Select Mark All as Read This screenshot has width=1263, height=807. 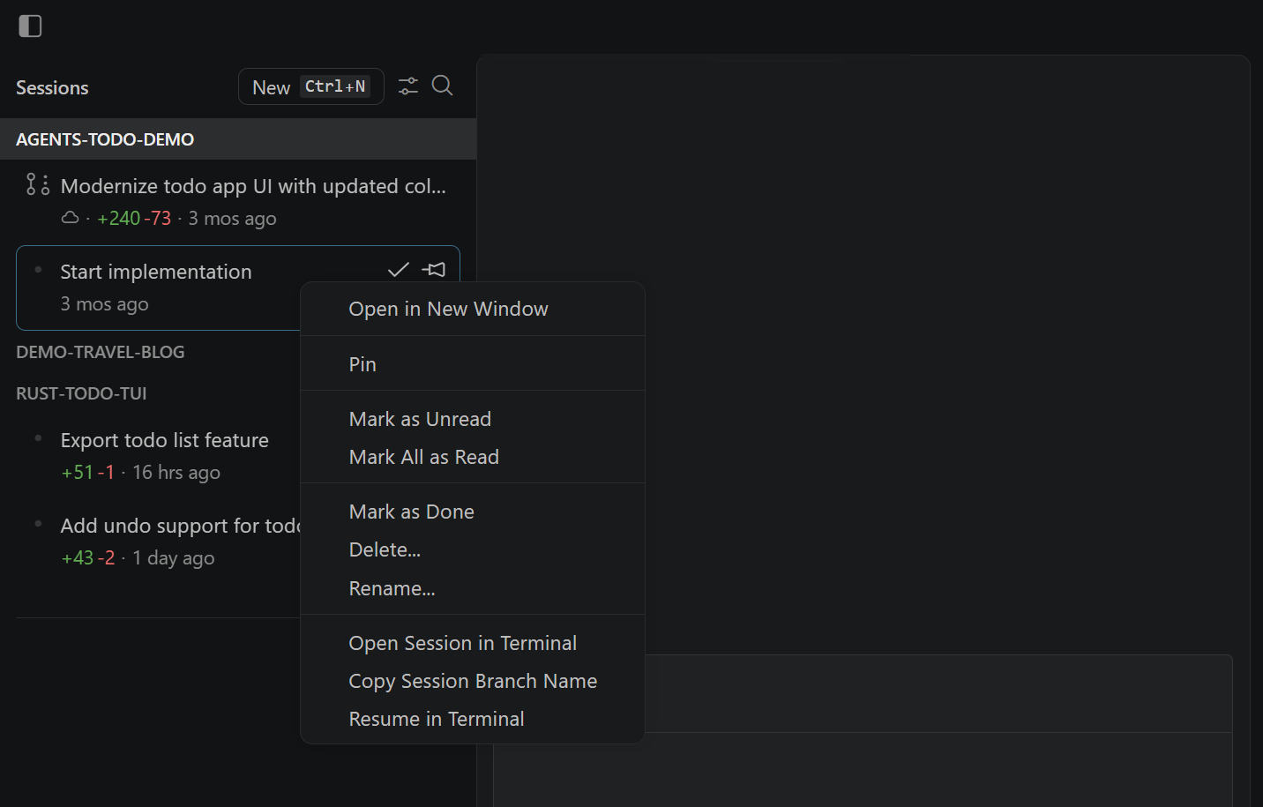[x=423, y=456]
